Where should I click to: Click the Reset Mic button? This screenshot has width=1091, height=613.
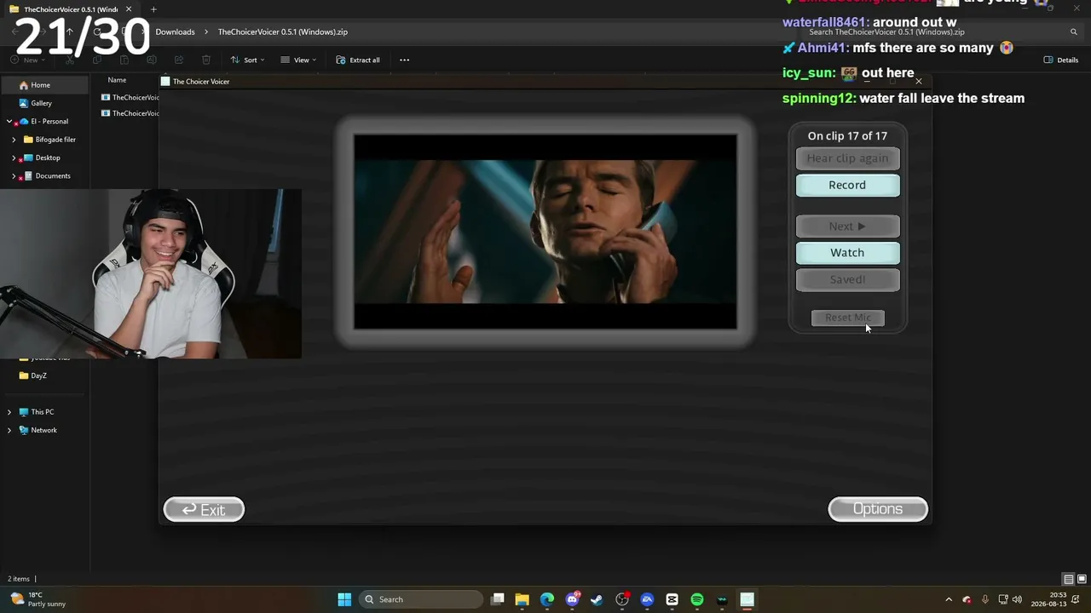point(848,318)
